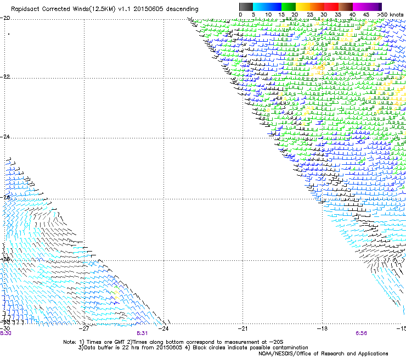Click the yellow 20-25 knots color scale segment
Screen dimensions: 406x357
coord(303,7)
